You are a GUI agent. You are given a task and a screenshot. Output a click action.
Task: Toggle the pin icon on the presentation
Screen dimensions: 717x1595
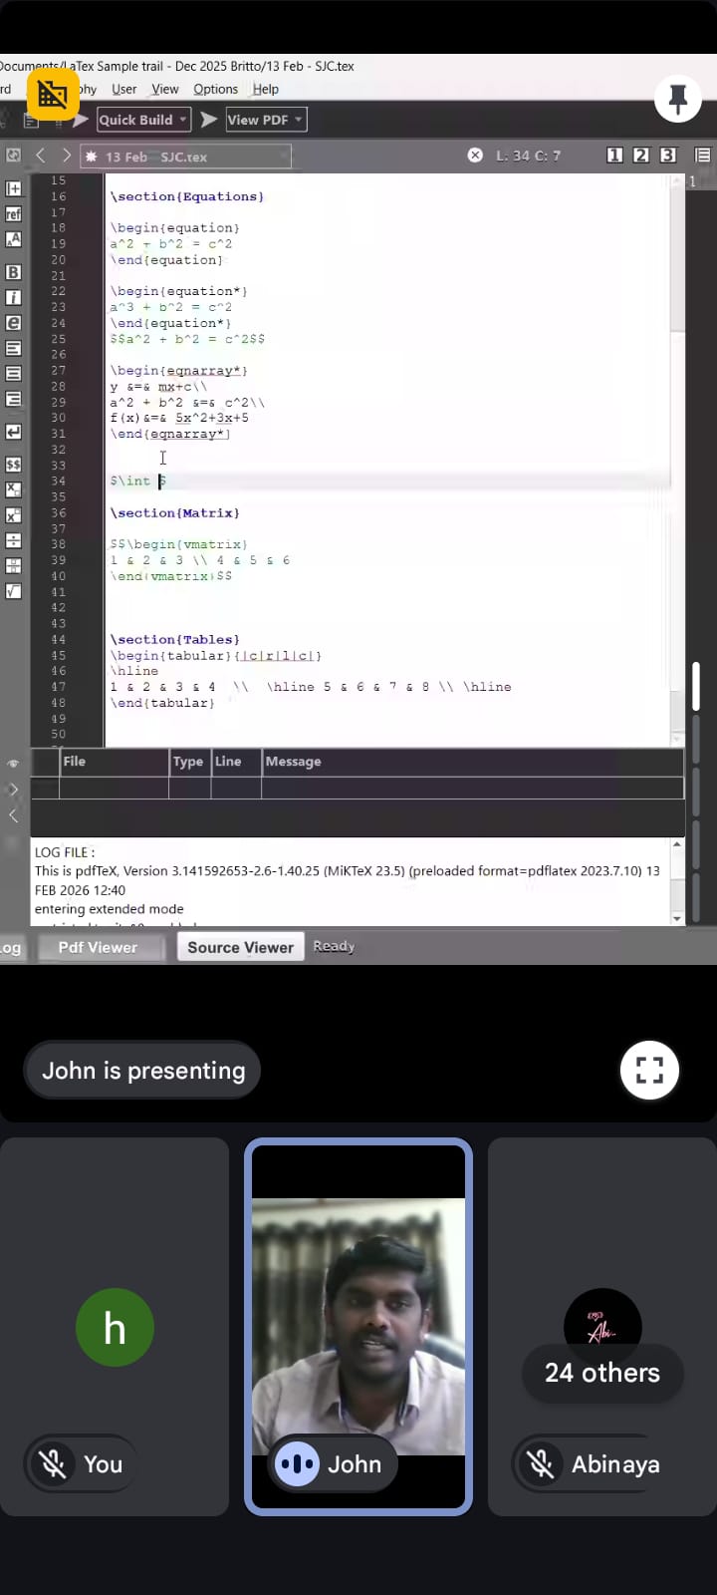pos(678,99)
